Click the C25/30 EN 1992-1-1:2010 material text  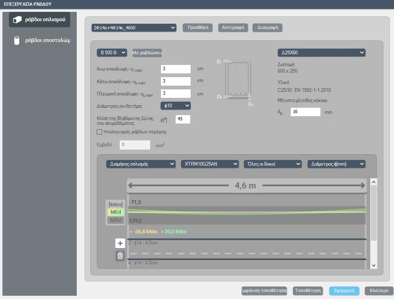(304, 90)
